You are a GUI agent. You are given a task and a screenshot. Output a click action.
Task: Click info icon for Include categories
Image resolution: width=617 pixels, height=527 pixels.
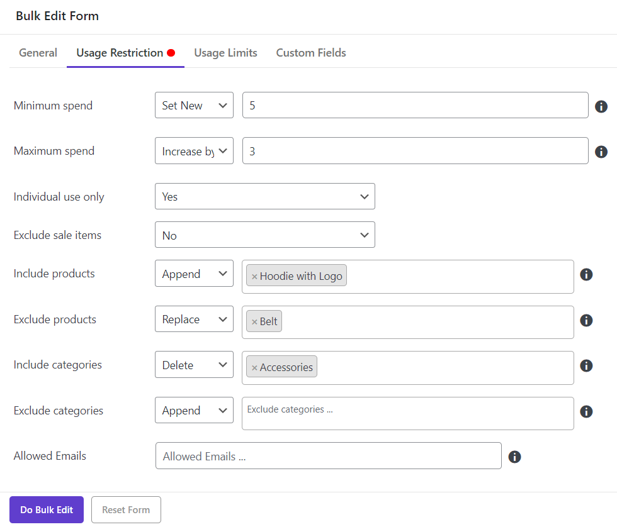[x=586, y=365]
